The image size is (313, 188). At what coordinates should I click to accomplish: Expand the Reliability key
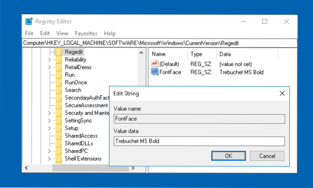[x=49, y=60]
